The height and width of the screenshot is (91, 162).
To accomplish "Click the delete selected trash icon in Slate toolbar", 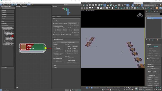I will 10,5.
